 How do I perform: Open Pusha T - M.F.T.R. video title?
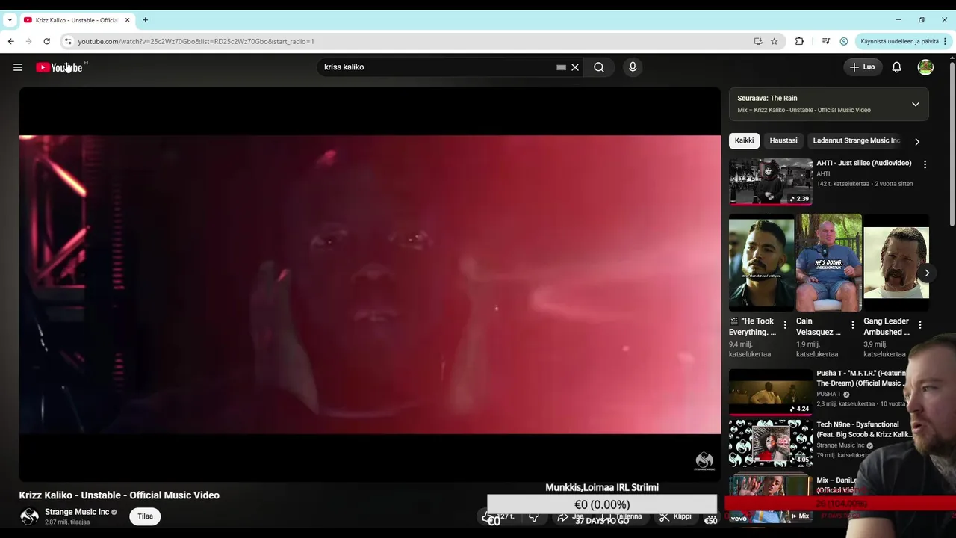pyautogui.click(x=861, y=378)
